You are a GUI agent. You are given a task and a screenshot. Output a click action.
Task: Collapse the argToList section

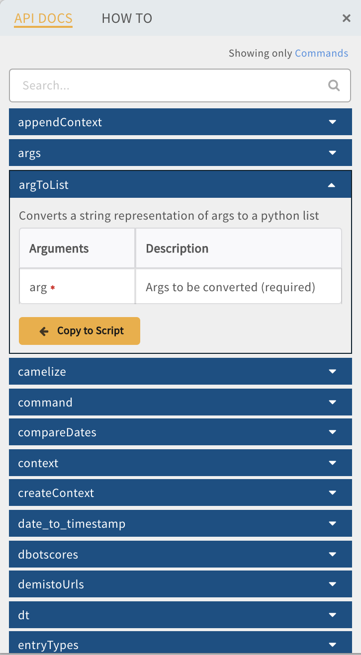pos(180,185)
